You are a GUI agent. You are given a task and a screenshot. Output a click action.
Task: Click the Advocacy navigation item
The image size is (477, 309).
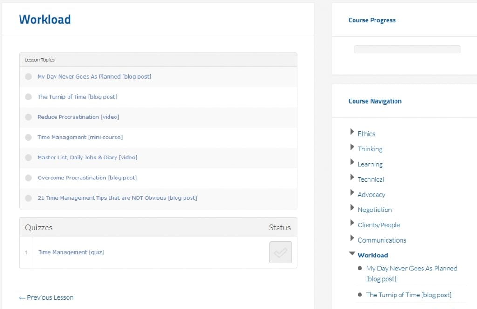tap(371, 195)
